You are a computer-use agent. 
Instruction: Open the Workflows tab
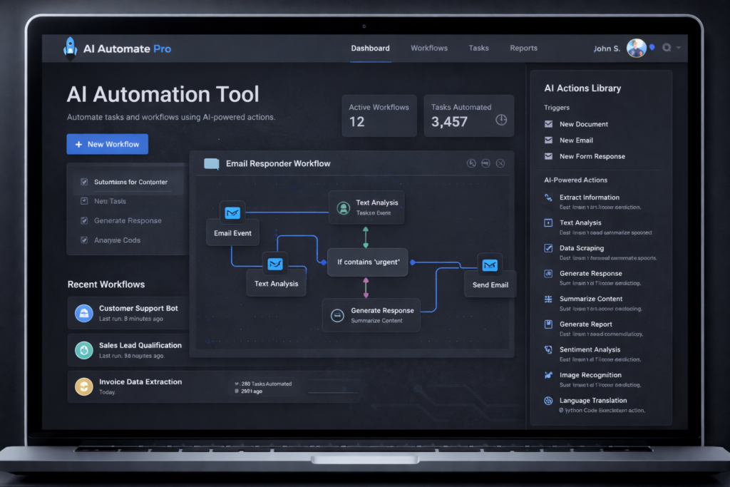point(429,48)
